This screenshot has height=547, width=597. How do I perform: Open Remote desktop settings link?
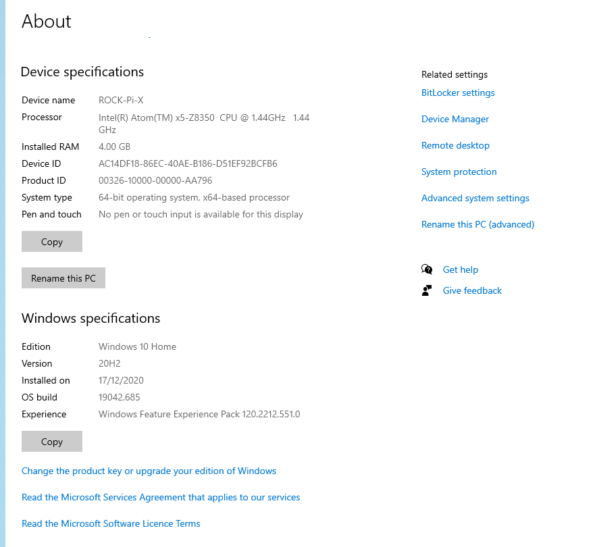pos(455,145)
